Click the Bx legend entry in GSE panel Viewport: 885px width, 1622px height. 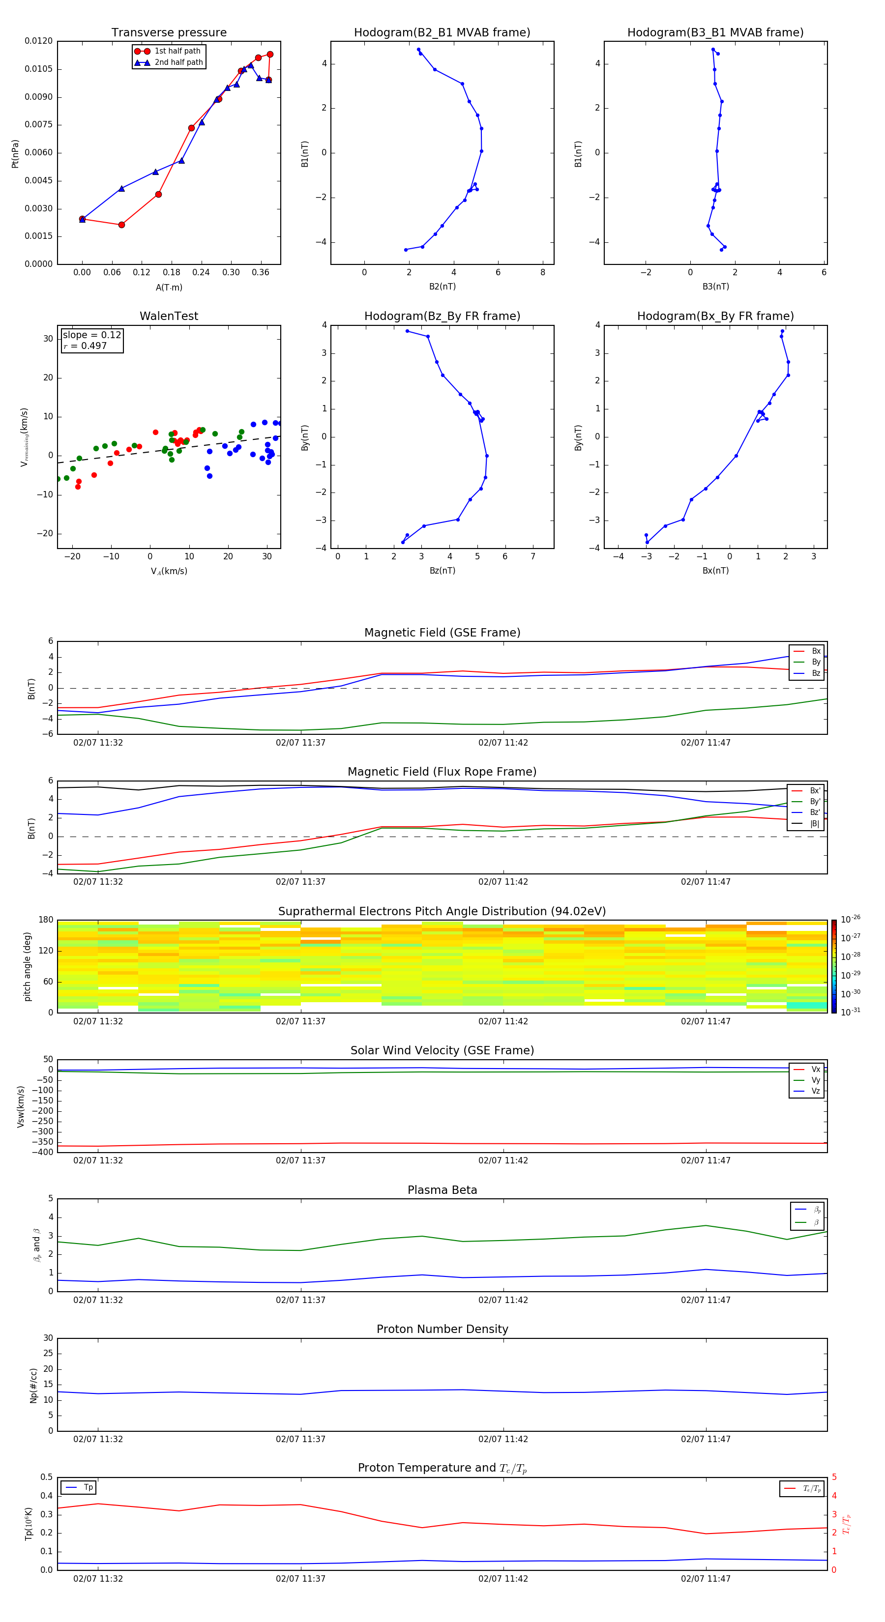(807, 652)
